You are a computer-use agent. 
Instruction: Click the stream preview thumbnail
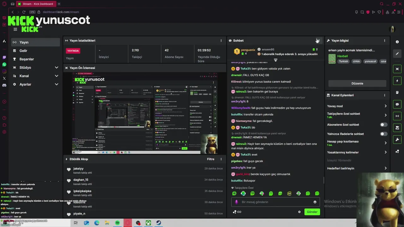click(x=145, y=113)
